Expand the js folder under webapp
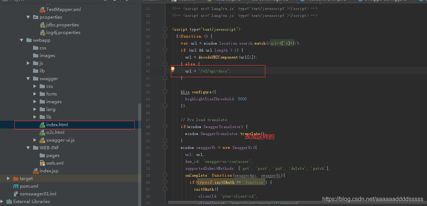Image resolution: width=427 pixels, height=206 pixels. tap(28, 63)
